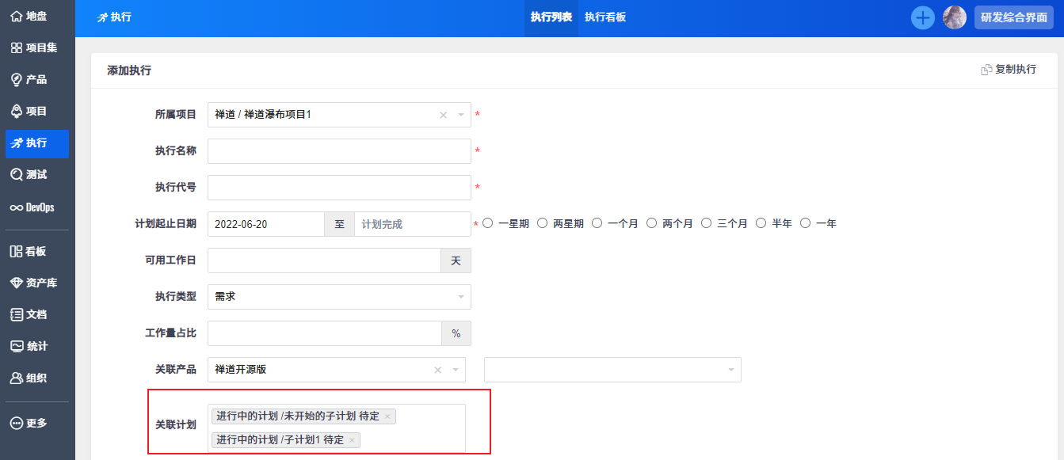Click the 至 date separator addon

pyautogui.click(x=339, y=224)
